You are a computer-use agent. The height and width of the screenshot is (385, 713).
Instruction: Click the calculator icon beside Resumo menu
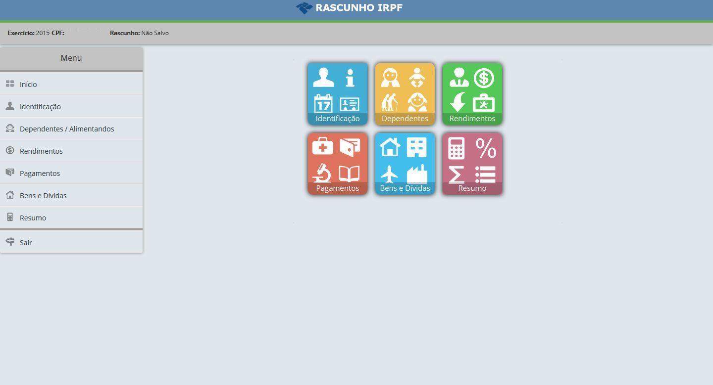point(10,217)
